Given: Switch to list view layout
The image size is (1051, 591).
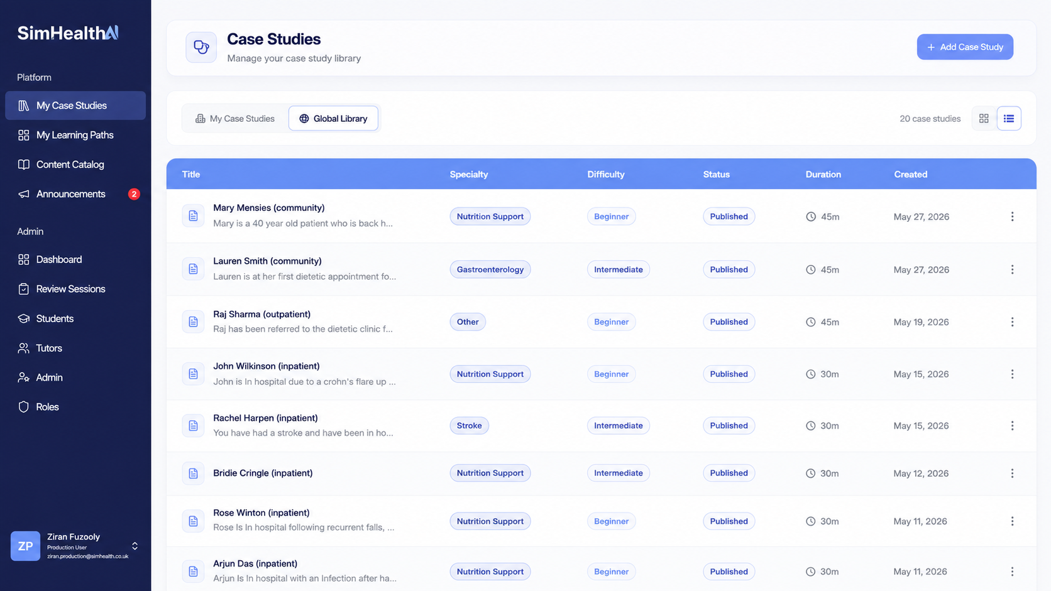Looking at the screenshot, I should (x=1009, y=118).
